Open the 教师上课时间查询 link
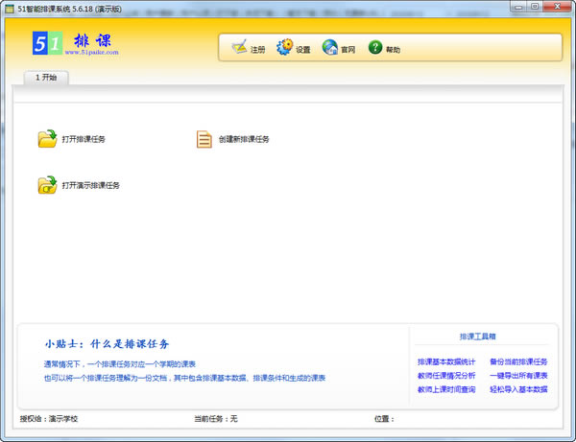This screenshot has width=576, height=442. pos(446,389)
